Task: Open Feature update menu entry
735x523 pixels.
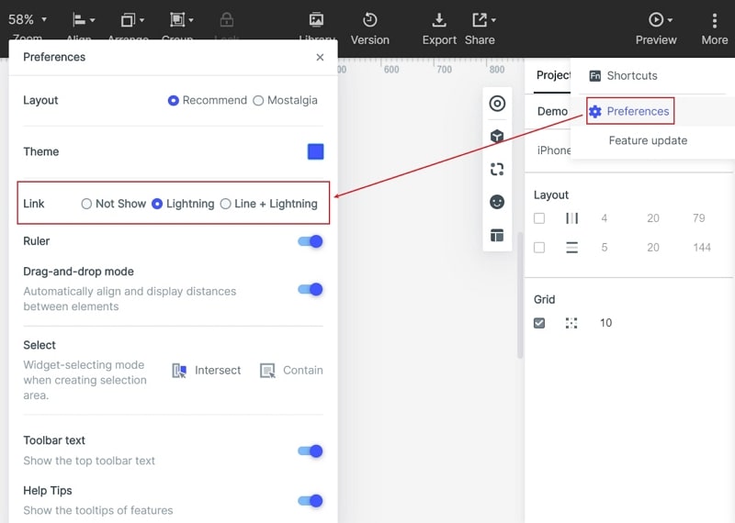Action: pos(648,140)
